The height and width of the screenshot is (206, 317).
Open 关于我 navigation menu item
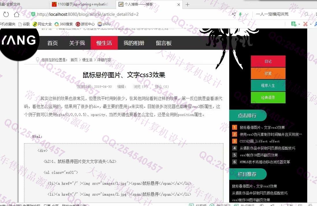(77, 43)
